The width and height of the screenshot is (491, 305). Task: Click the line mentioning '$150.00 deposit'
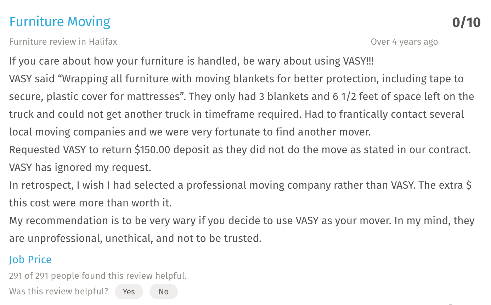coord(240,150)
